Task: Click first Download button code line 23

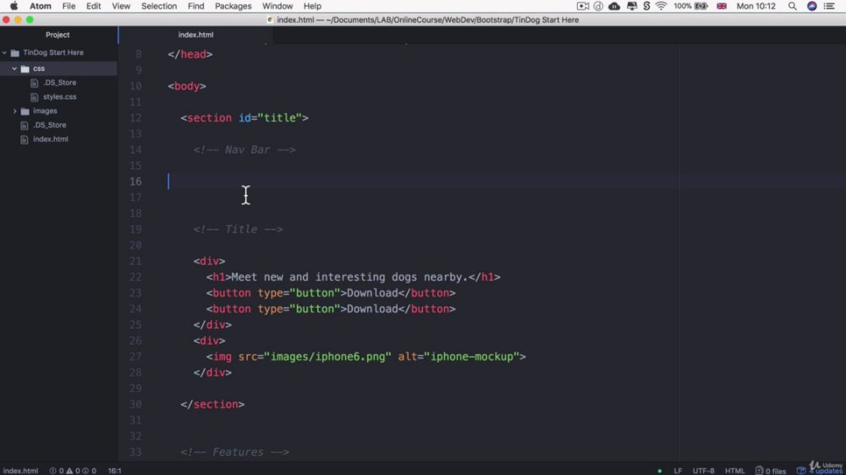Action: click(x=331, y=292)
